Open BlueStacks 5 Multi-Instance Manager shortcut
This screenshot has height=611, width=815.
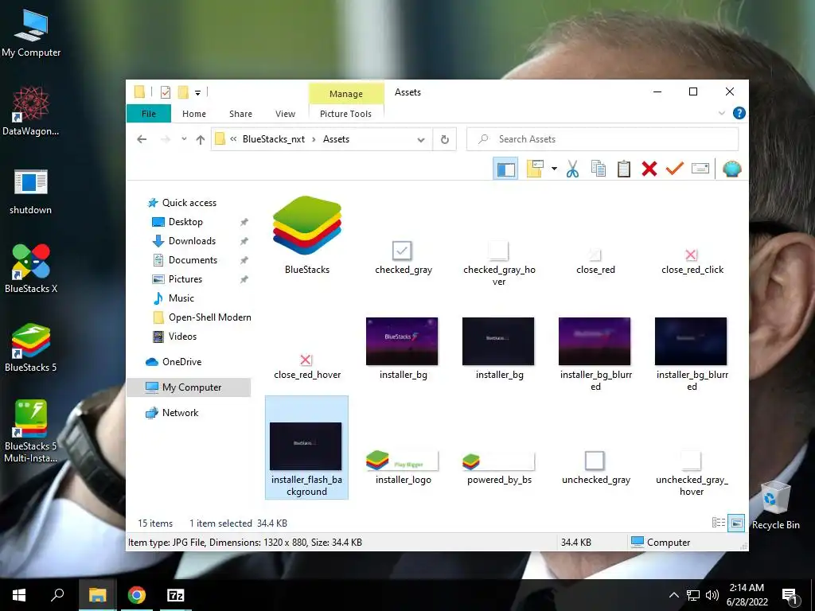tap(31, 430)
